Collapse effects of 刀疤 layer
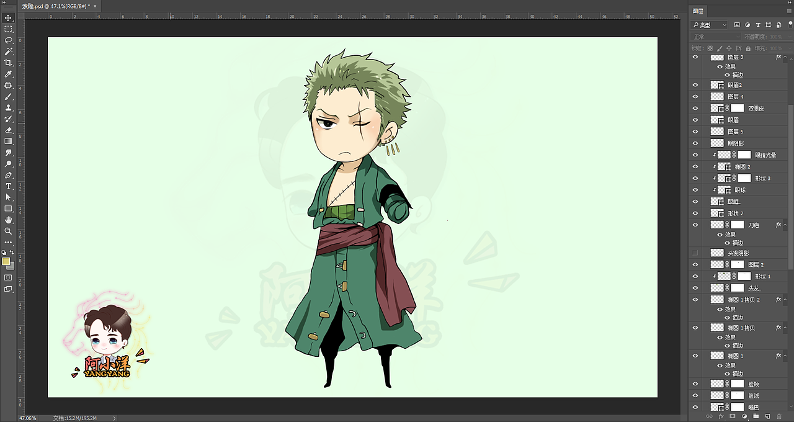This screenshot has width=794, height=422. pyautogui.click(x=784, y=225)
